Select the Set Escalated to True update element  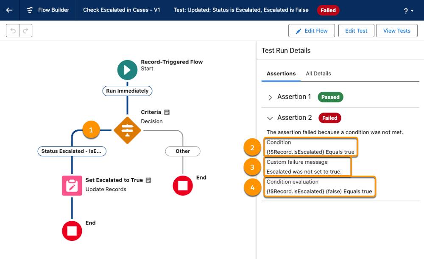(72, 186)
